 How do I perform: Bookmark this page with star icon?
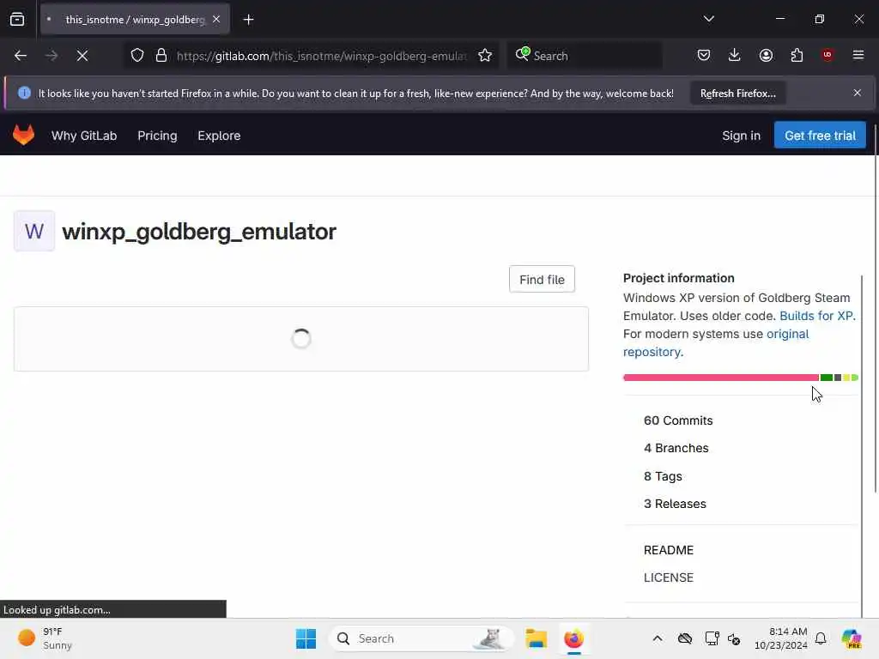pyautogui.click(x=485, y=56)
